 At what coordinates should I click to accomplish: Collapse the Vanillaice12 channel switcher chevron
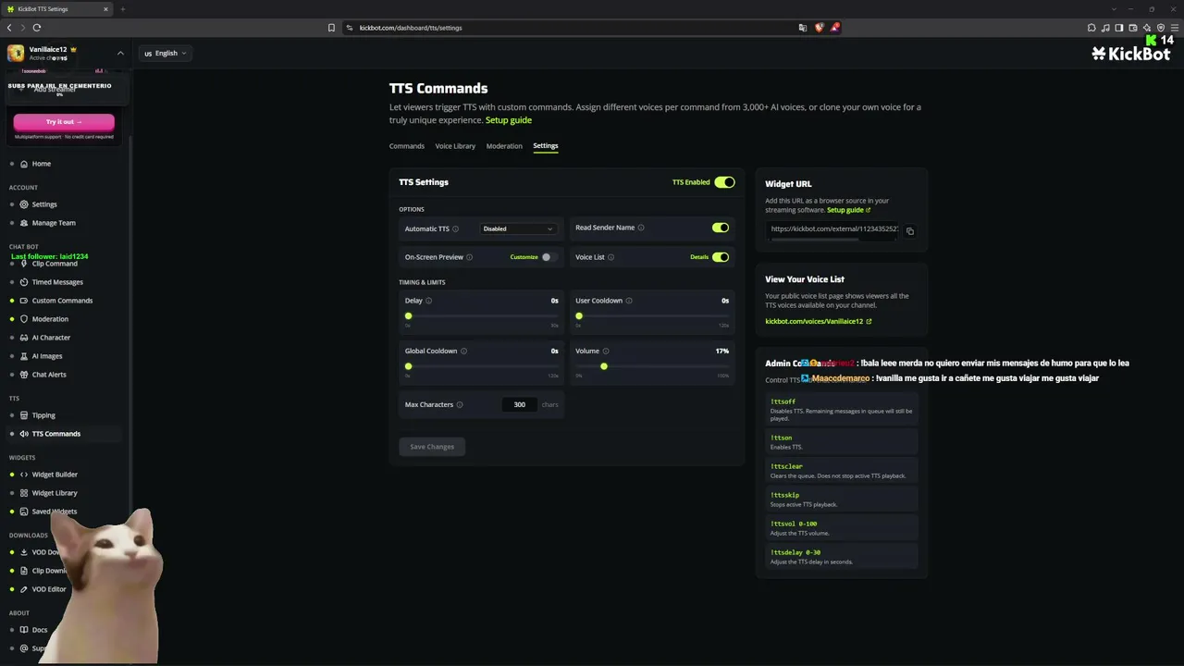click(120, 53)
